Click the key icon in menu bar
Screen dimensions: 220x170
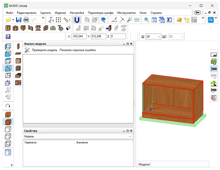[x=197, y=13]
